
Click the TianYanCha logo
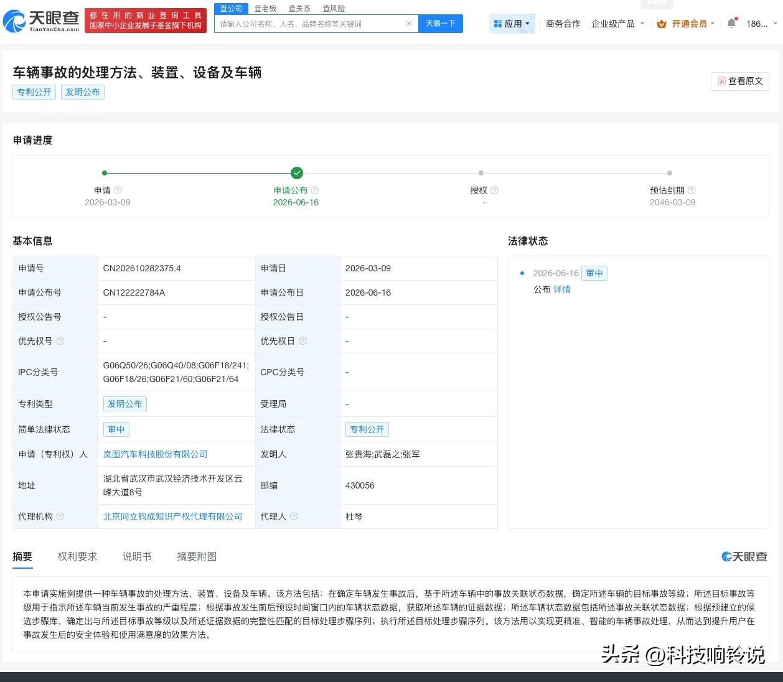[x=41, y=21]
